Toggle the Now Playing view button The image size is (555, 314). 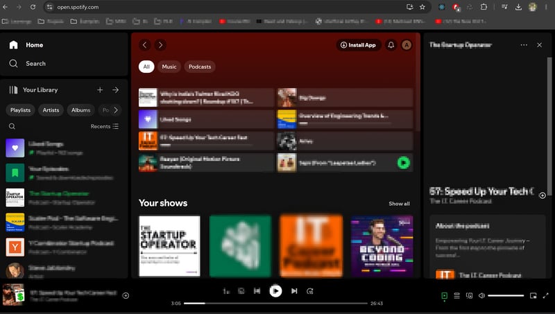point(444,296)
